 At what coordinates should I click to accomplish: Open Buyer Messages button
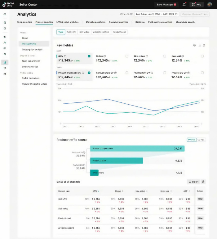pyautogui.click(x=166, y=5)
